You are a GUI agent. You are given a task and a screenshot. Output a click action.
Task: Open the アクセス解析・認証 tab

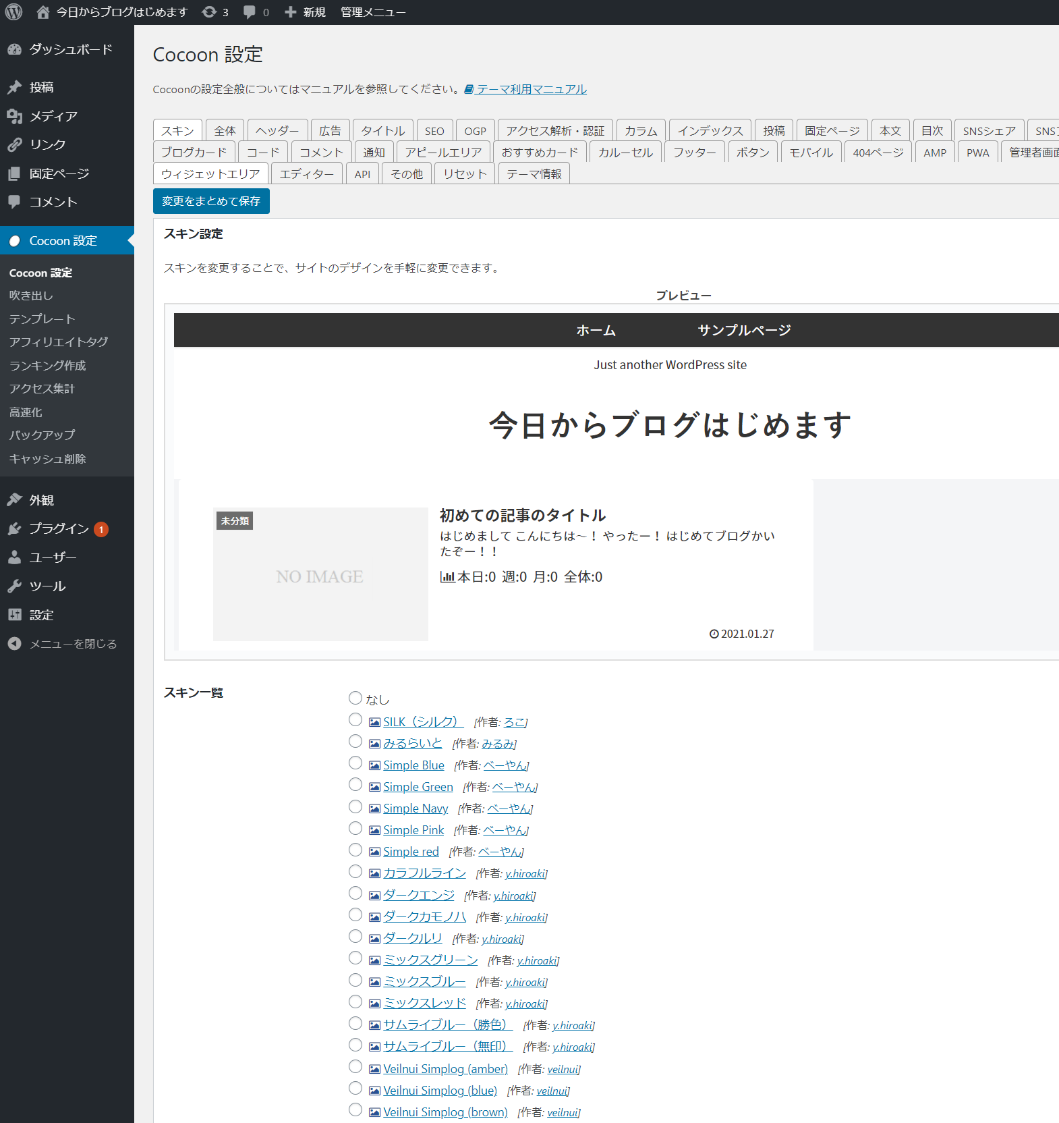click(555, 130)
